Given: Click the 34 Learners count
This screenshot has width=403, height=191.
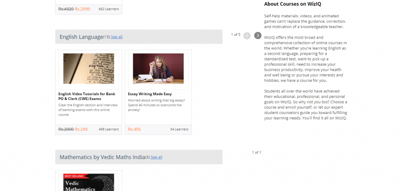Looking at the screenshot, I should [179, 129].
